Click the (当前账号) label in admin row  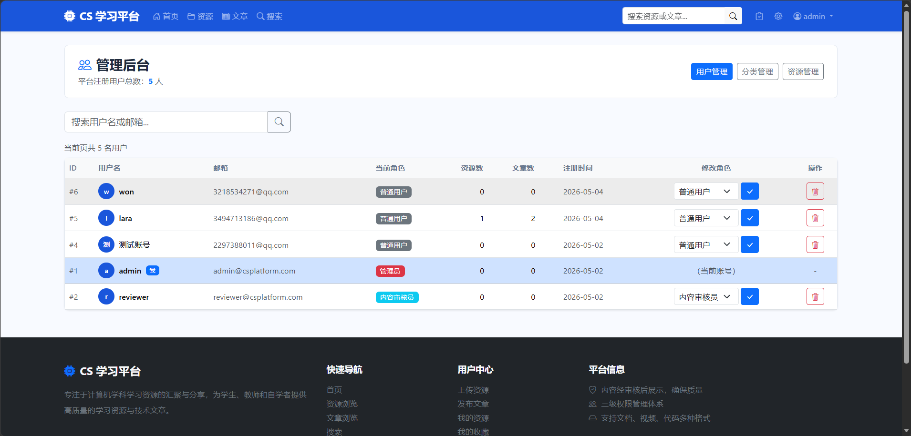(716, 271)
